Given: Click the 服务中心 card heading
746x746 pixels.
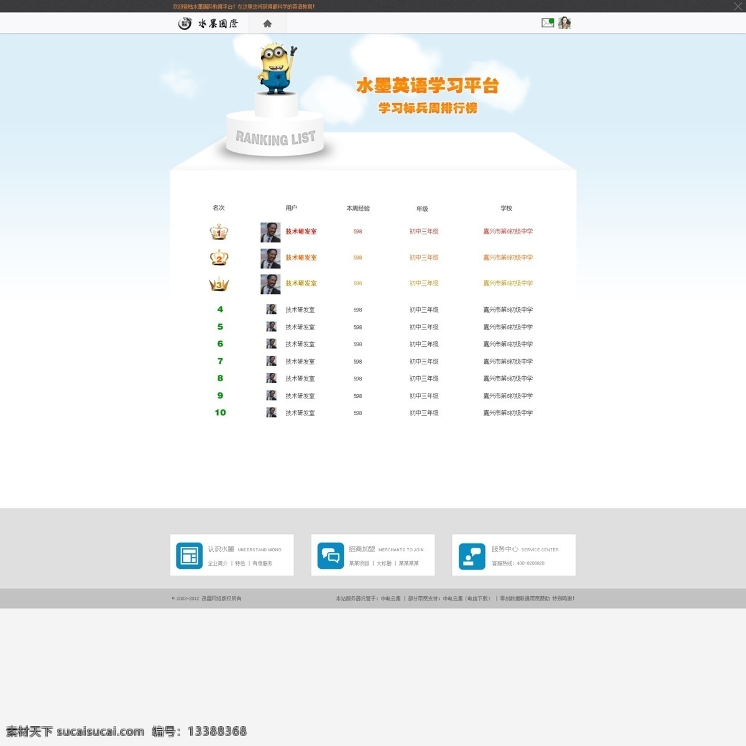Looking at the screenshot, I should point(505,549).
